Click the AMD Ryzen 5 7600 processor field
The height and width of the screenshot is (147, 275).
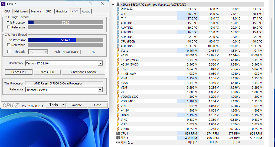[x=64, y=83]
